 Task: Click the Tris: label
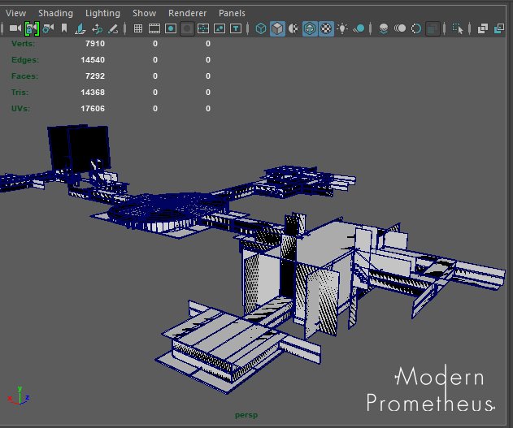pyautogui.click(x=20, y=93)
